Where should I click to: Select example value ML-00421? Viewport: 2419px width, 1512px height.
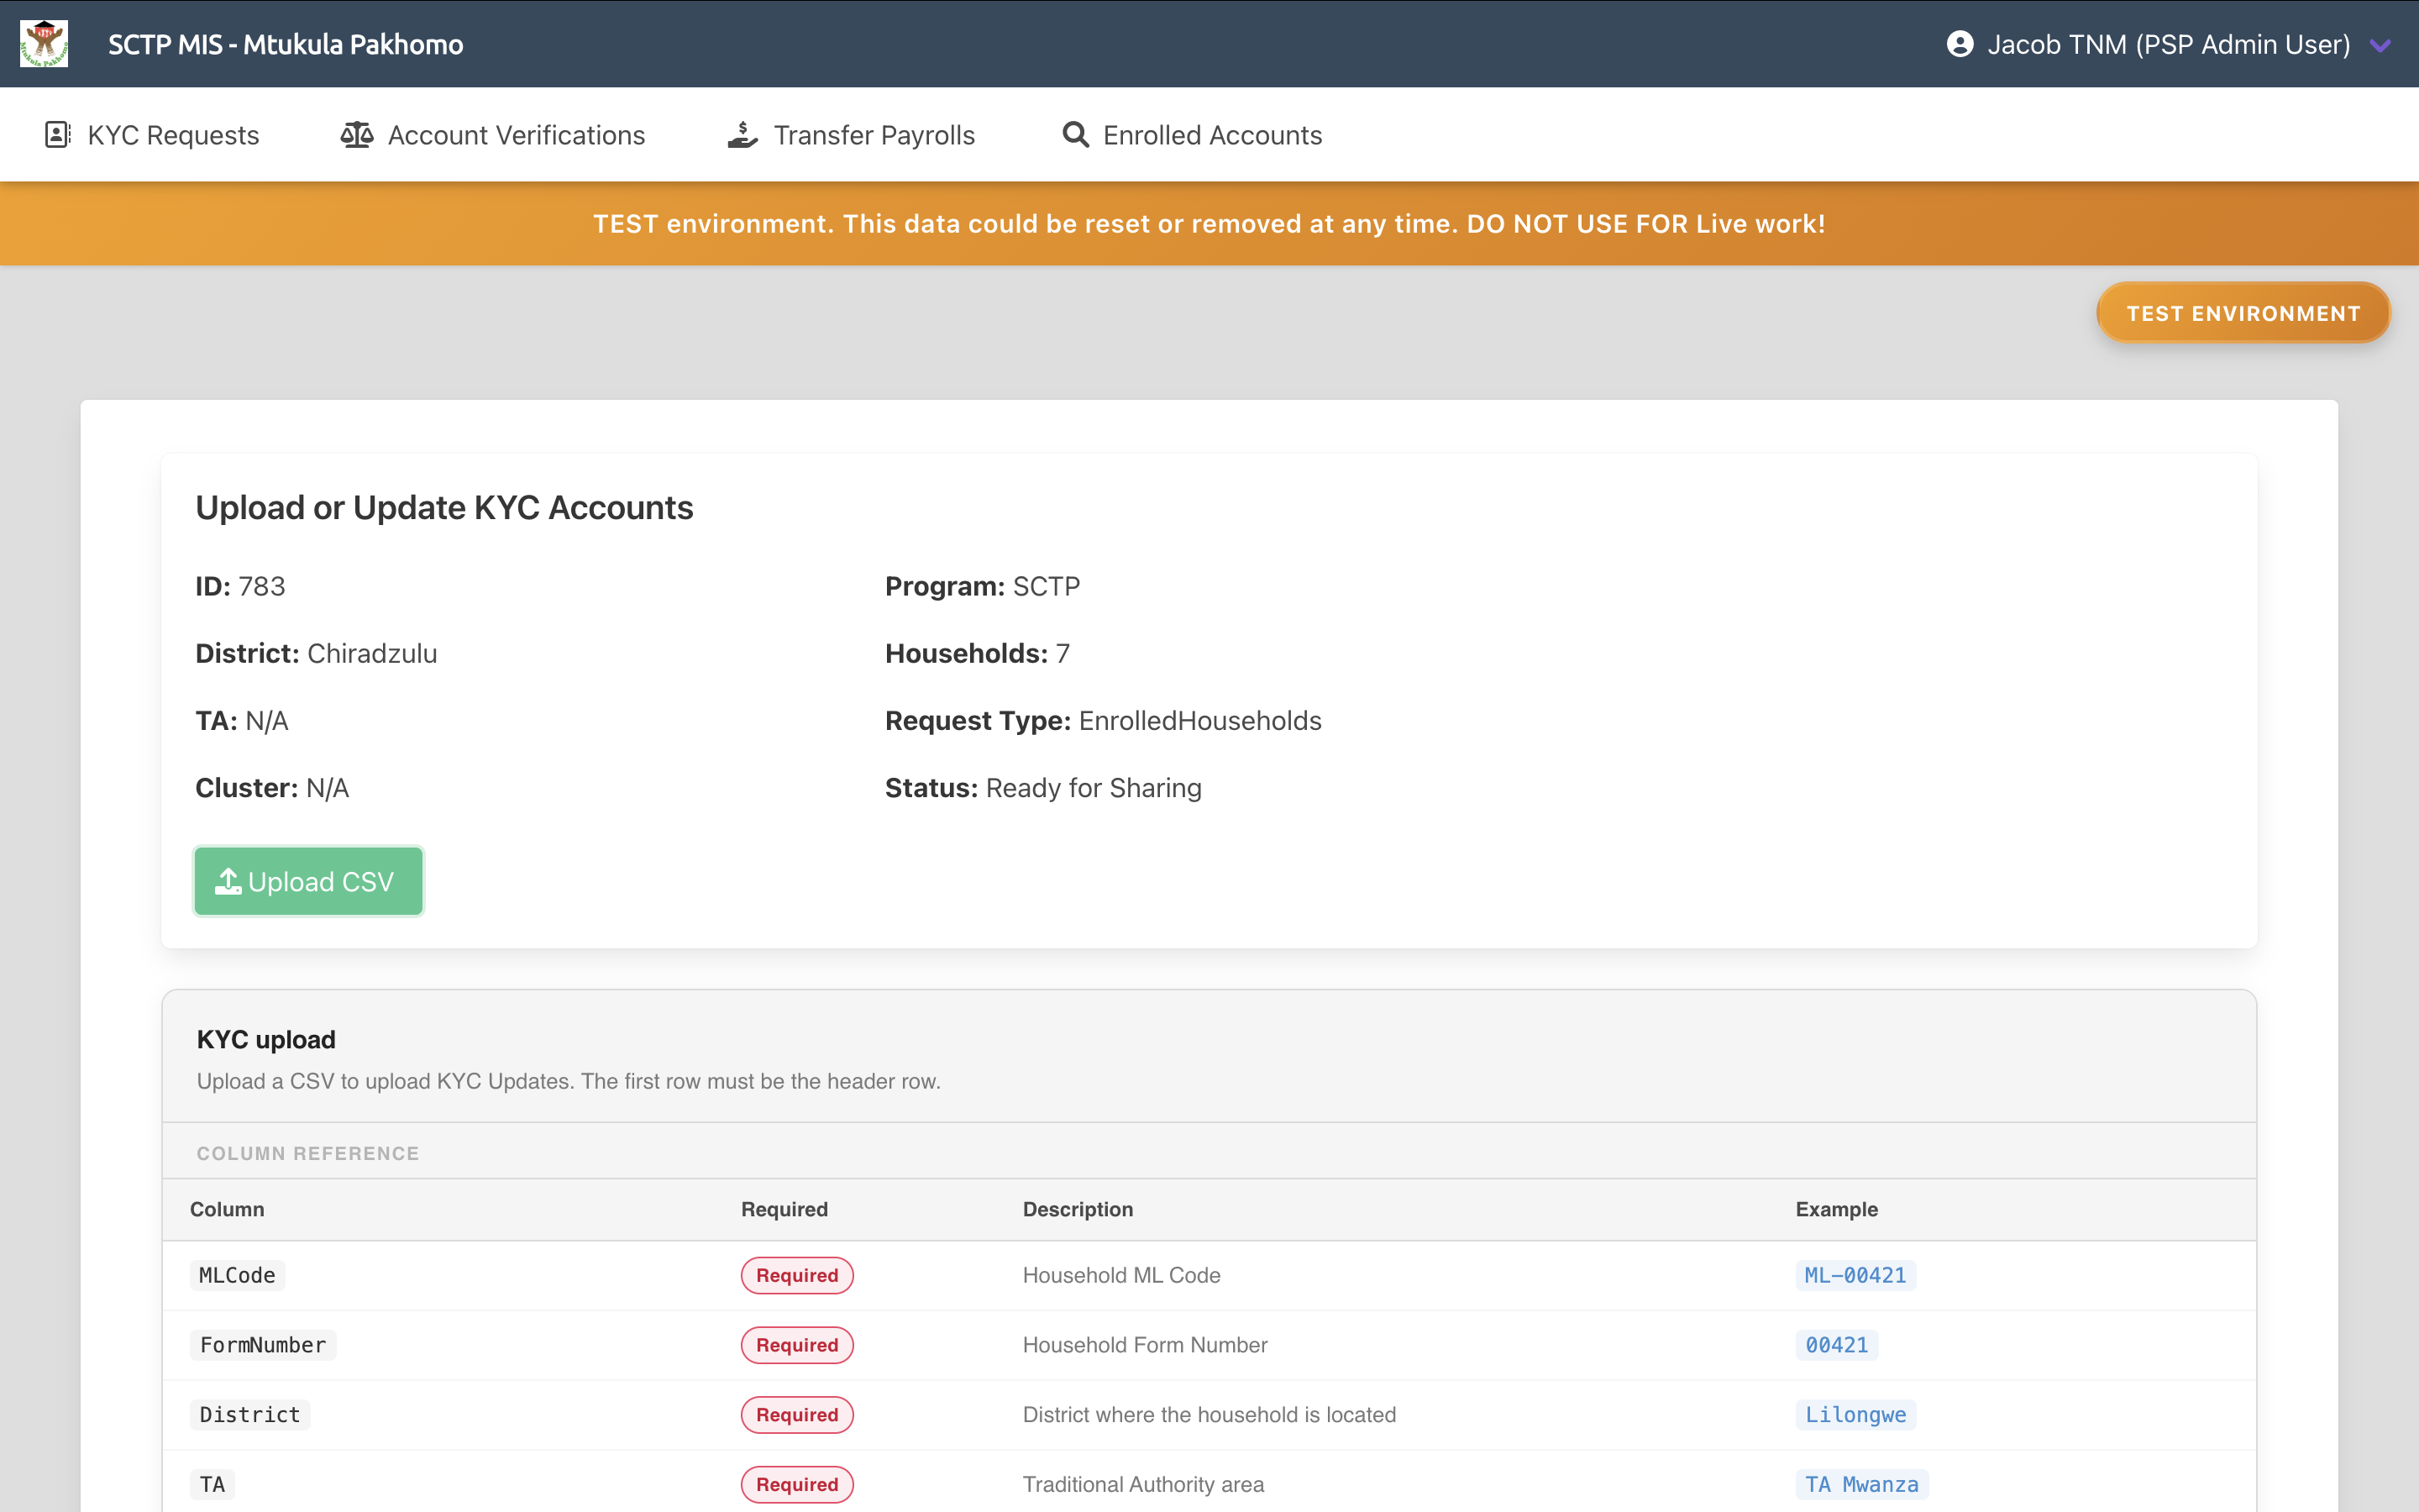pyautogui.click(x=1855, y=1275)
